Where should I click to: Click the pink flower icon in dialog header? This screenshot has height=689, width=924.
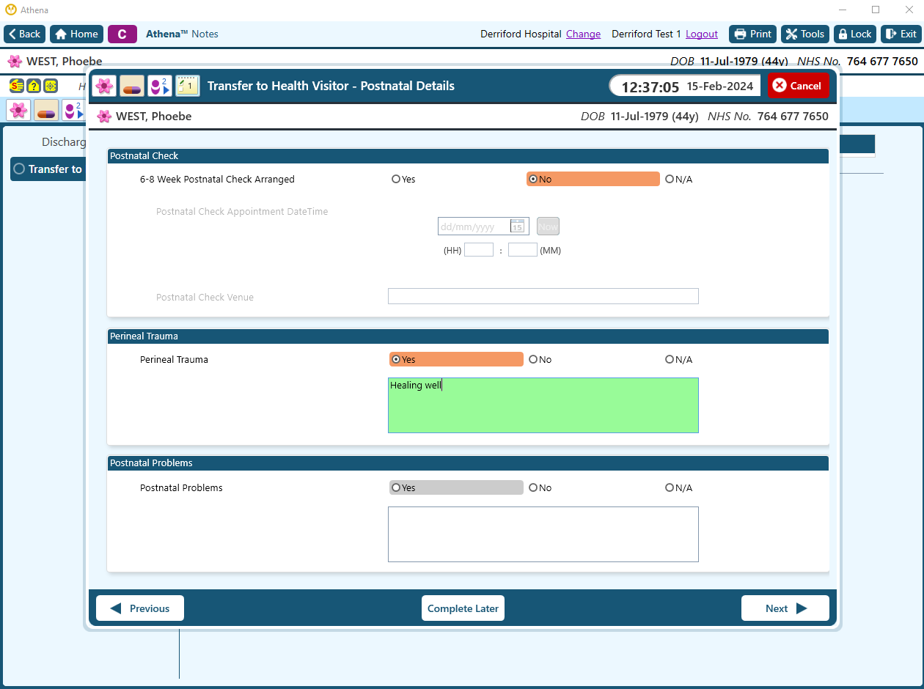tap(104, 86)
